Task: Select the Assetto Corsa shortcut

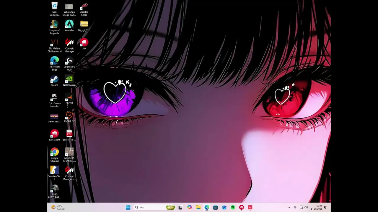Action: [84, 9]
